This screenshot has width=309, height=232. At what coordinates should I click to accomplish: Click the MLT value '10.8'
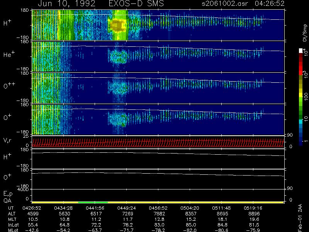tap(65, 219)
